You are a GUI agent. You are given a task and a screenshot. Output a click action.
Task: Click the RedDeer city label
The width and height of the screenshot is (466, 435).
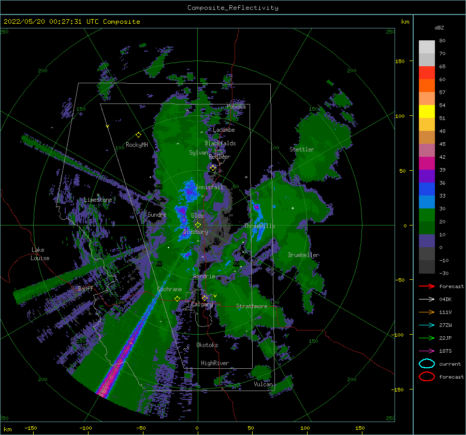[x=220, y=157]
